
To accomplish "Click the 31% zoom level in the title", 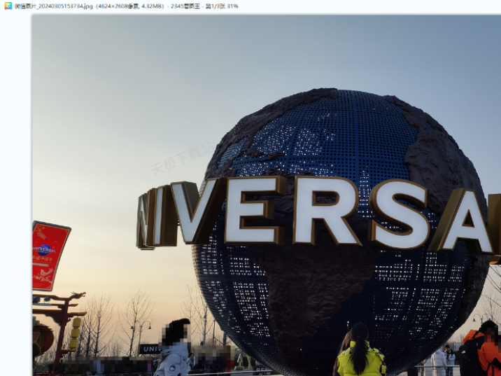I will click(x=232, y=6).
